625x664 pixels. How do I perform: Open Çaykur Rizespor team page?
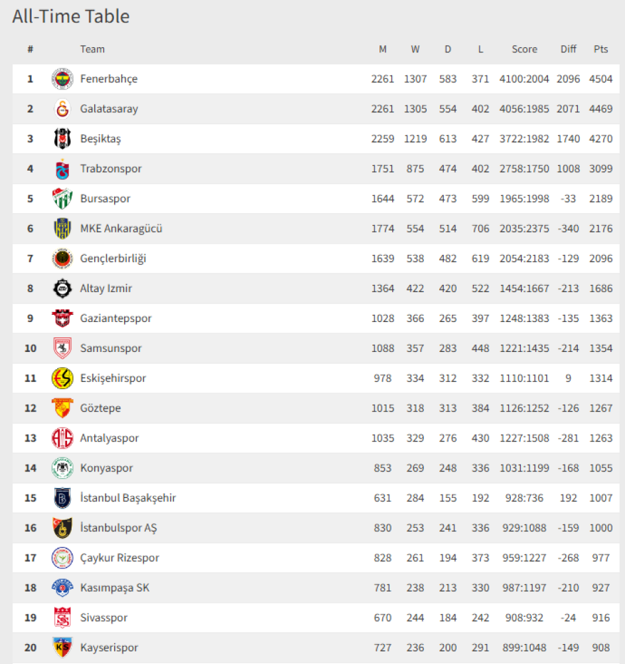[119, 558]
